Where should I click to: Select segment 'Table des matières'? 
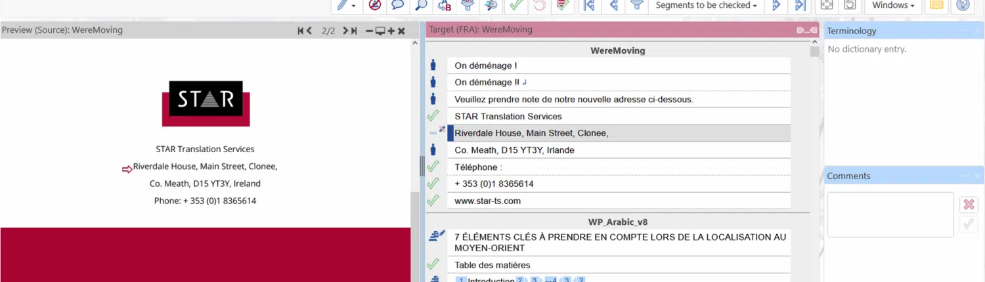coord(619,265)
